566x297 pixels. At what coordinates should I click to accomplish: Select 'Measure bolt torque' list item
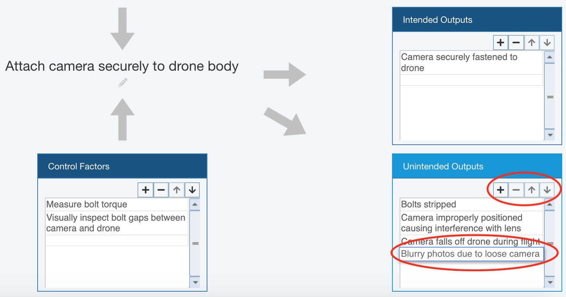[116, 205]
